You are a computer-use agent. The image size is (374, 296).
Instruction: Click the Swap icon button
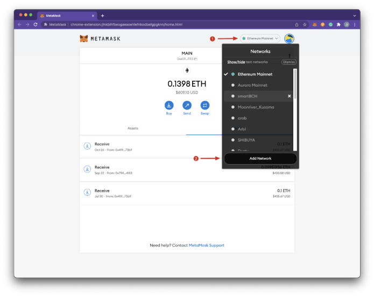coord(205,105)
